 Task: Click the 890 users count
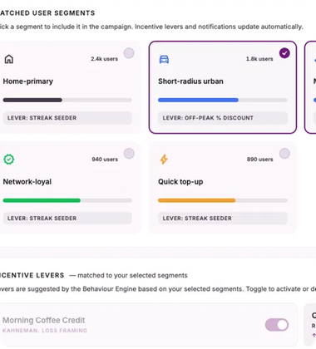[x=259, y=160]
